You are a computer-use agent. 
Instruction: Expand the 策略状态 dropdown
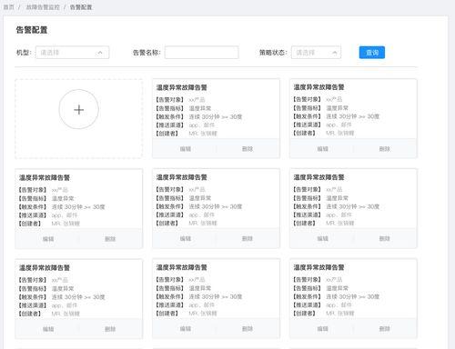tap(316, 53)
